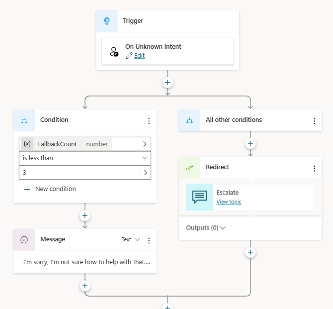This screenshot has width=333, height=309.
Task: Open the Redirect node three-dot menu
Action: pyautogui.click(x=314, y=168)
